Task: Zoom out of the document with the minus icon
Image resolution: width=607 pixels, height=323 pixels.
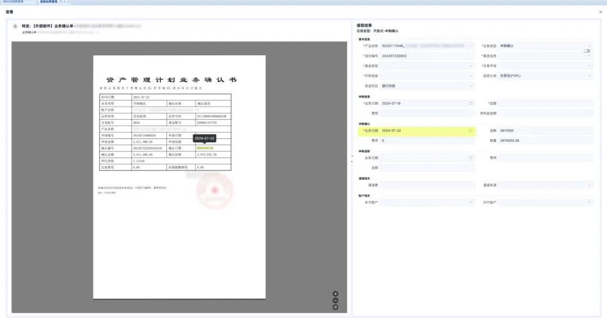Action: (336, 300)
